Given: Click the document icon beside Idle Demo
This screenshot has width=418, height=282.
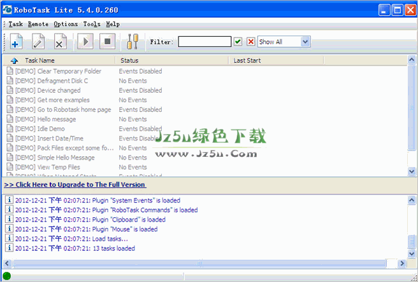Looking at the screenshot, I should click(10, 129).
